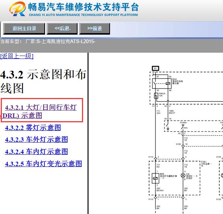Click the headlamp actuator relay symbol
The width and height of the screenshot is (223, 214).
(x=155, y=178)
